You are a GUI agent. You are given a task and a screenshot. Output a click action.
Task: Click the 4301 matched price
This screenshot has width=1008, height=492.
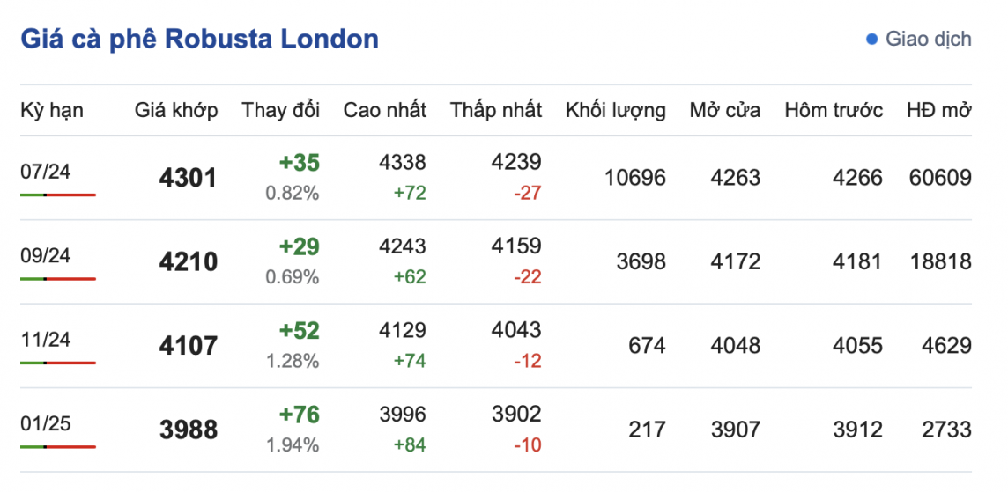point(188,178)
